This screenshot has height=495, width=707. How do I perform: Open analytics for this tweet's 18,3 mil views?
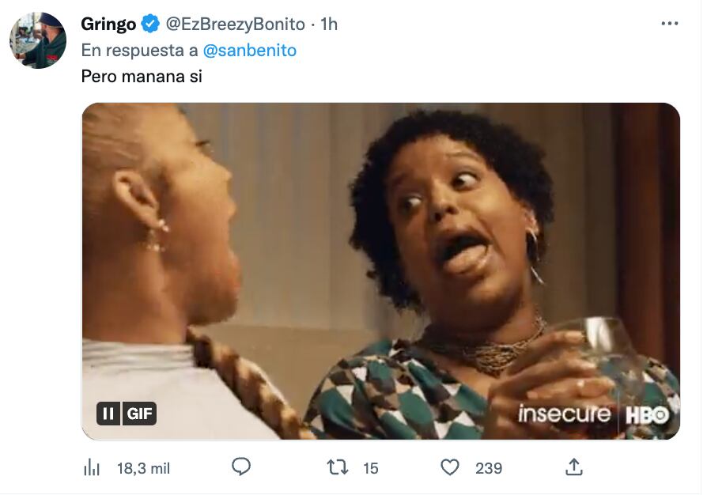point(119,467)
